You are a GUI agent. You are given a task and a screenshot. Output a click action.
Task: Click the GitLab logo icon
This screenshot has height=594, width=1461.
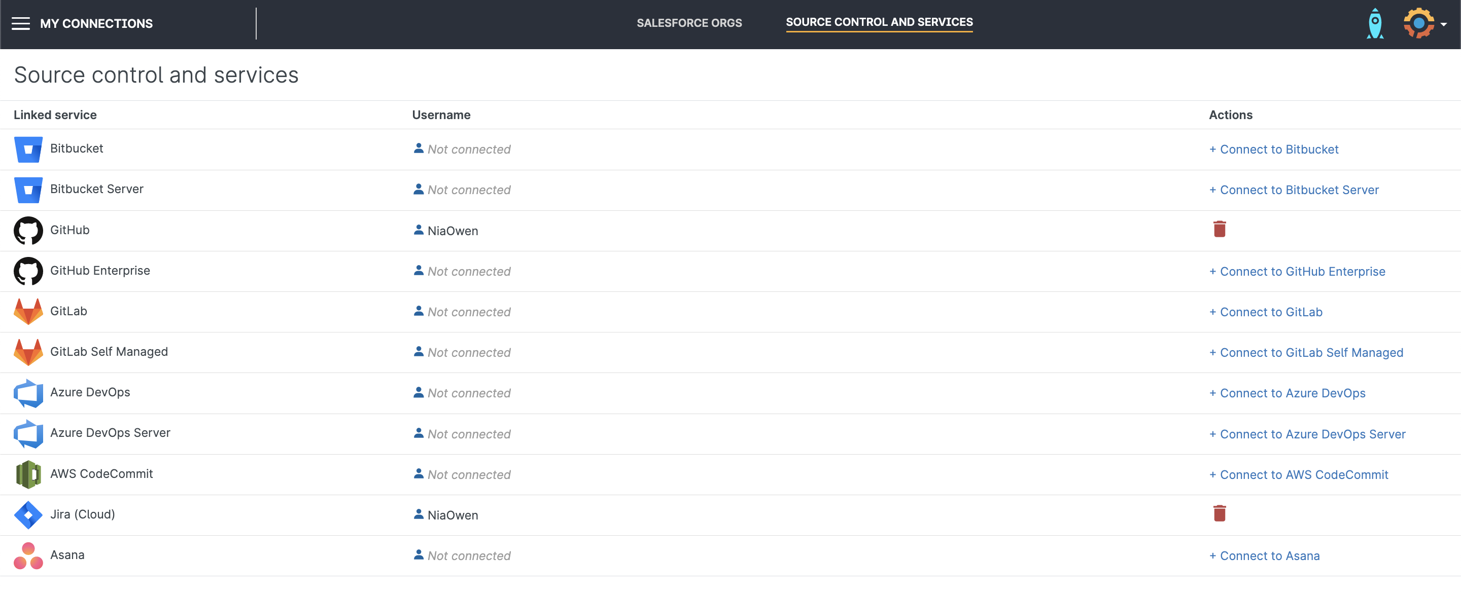28,312
